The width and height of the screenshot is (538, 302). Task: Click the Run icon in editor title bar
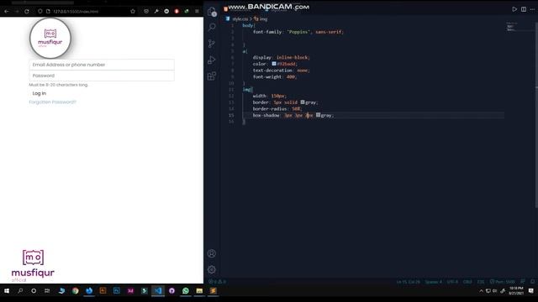click(x=514, y=9)
